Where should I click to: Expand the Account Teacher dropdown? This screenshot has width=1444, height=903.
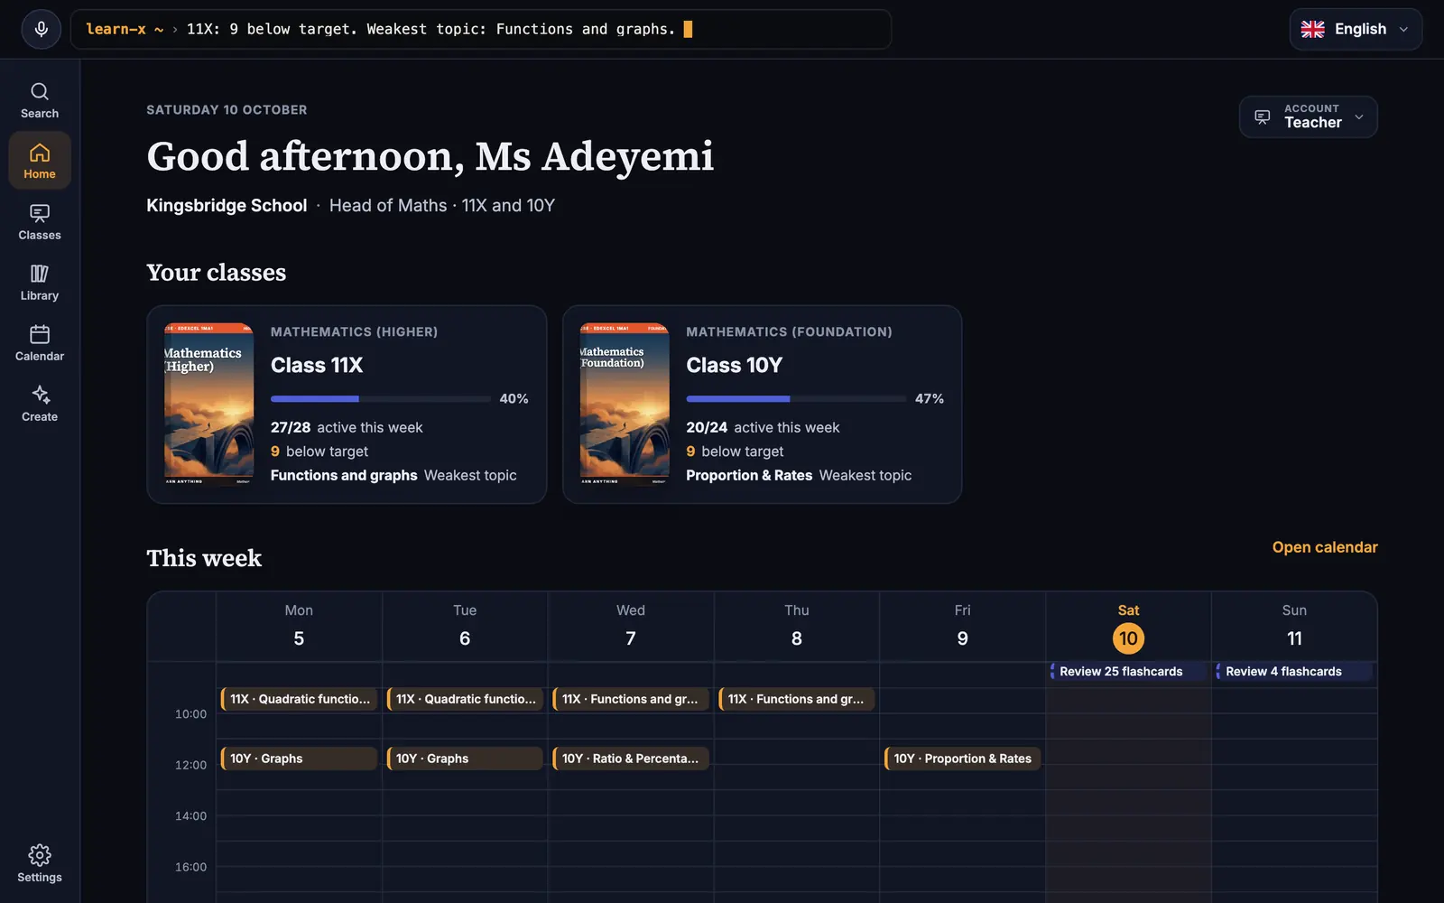click(x=1308, y=116)
